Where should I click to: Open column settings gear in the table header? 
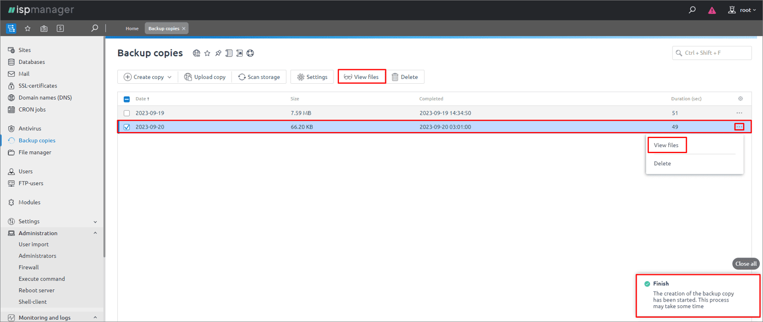click(740, 99)
